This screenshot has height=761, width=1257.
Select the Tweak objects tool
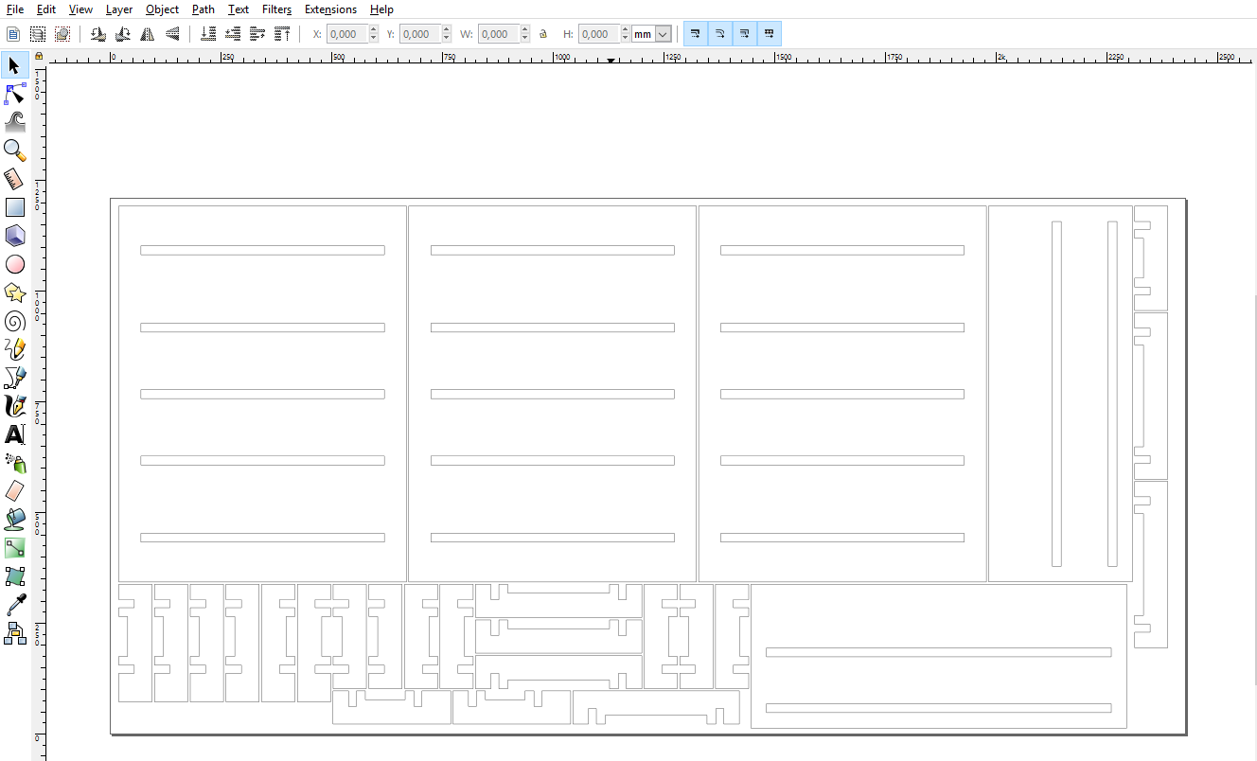tap(14, 122)
